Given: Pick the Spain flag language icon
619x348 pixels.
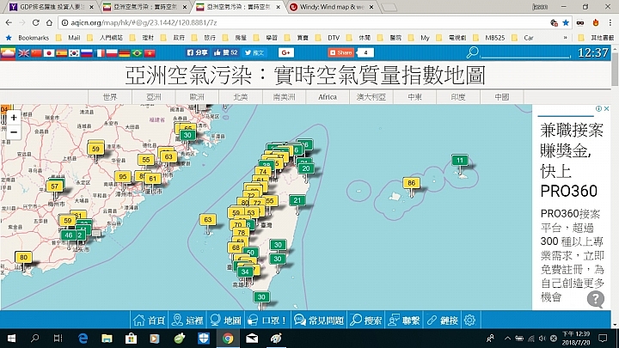Looking at the screenshot, I should click(62, 53).
